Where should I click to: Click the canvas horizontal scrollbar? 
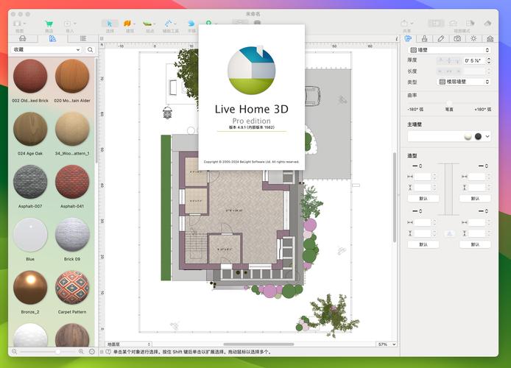tap(258, 344)
